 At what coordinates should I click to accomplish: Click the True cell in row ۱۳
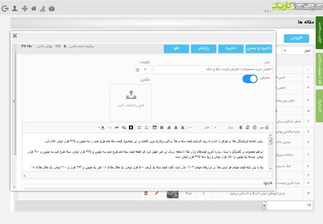pos(188,194)
